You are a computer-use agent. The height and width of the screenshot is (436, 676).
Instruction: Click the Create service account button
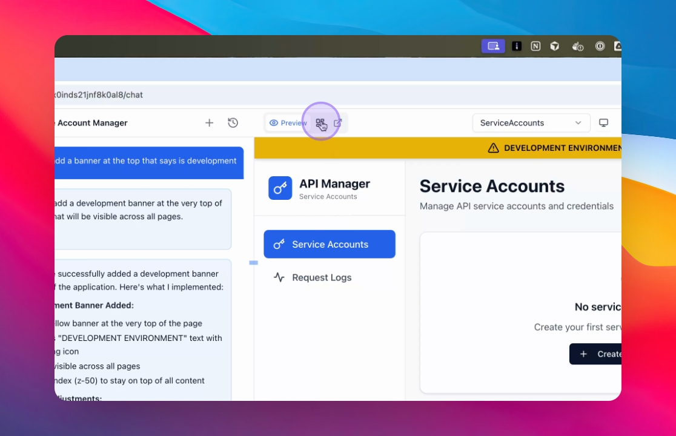click(x=595, y=354)
